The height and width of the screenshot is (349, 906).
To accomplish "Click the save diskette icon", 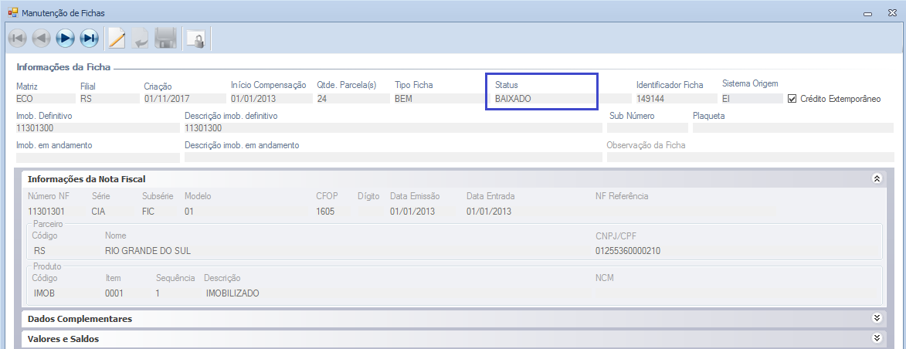I will tap(166, 39).
